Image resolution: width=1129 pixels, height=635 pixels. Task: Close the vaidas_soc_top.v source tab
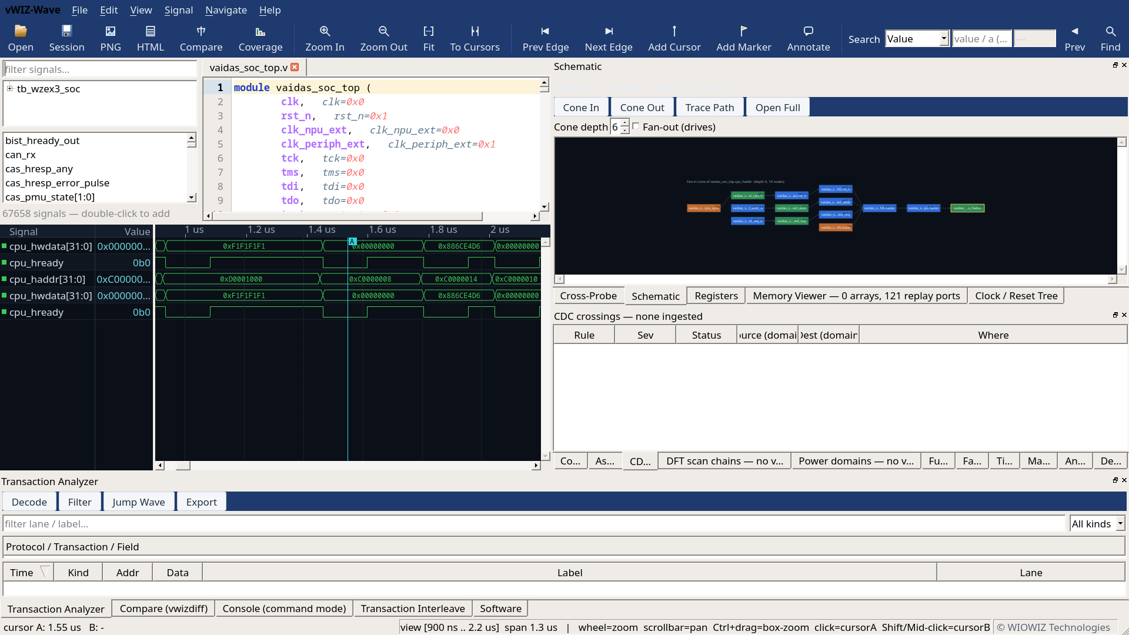(295, 67)
